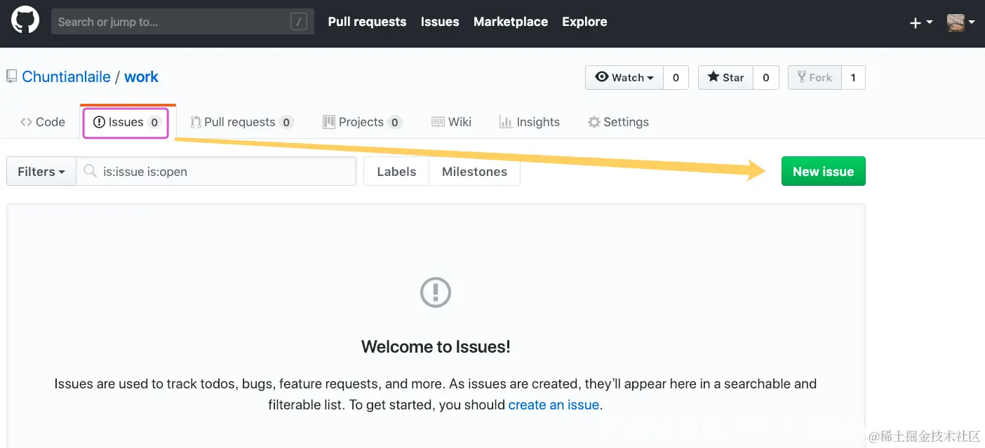
Task: Click the repository book icon
Action: (11, 76)
